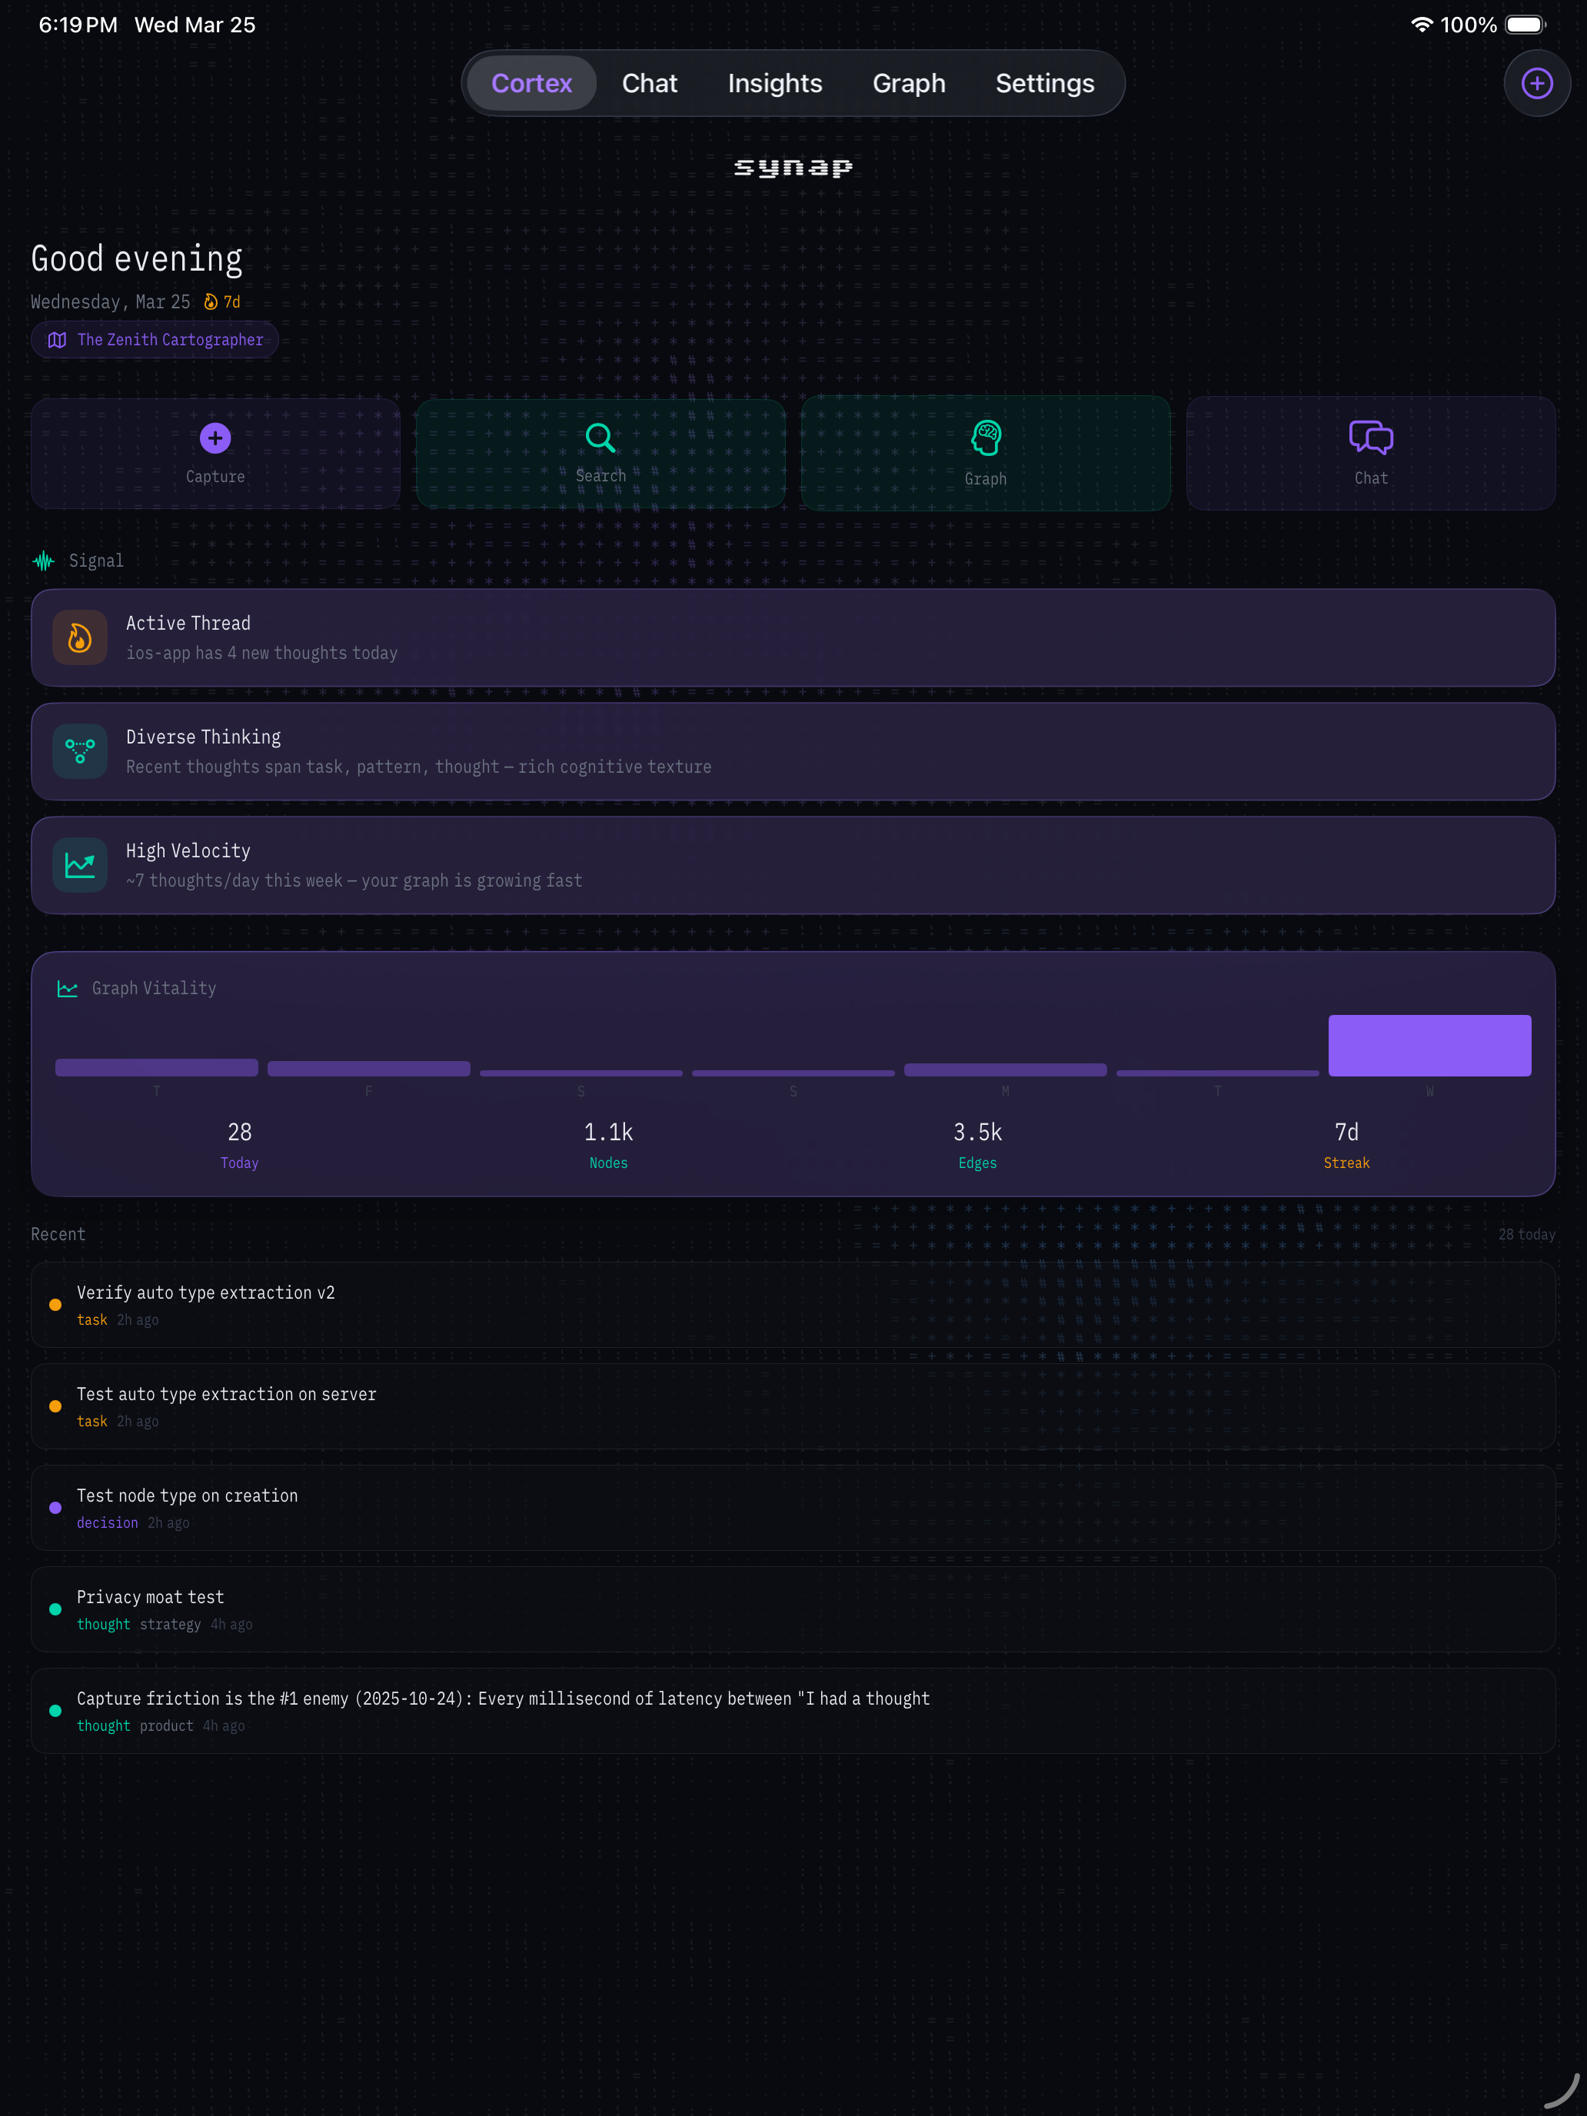Tap the Chat bubbles quick action icon
The height and width of the screenshot is (2116, 1587).
tap(1370, 438)
